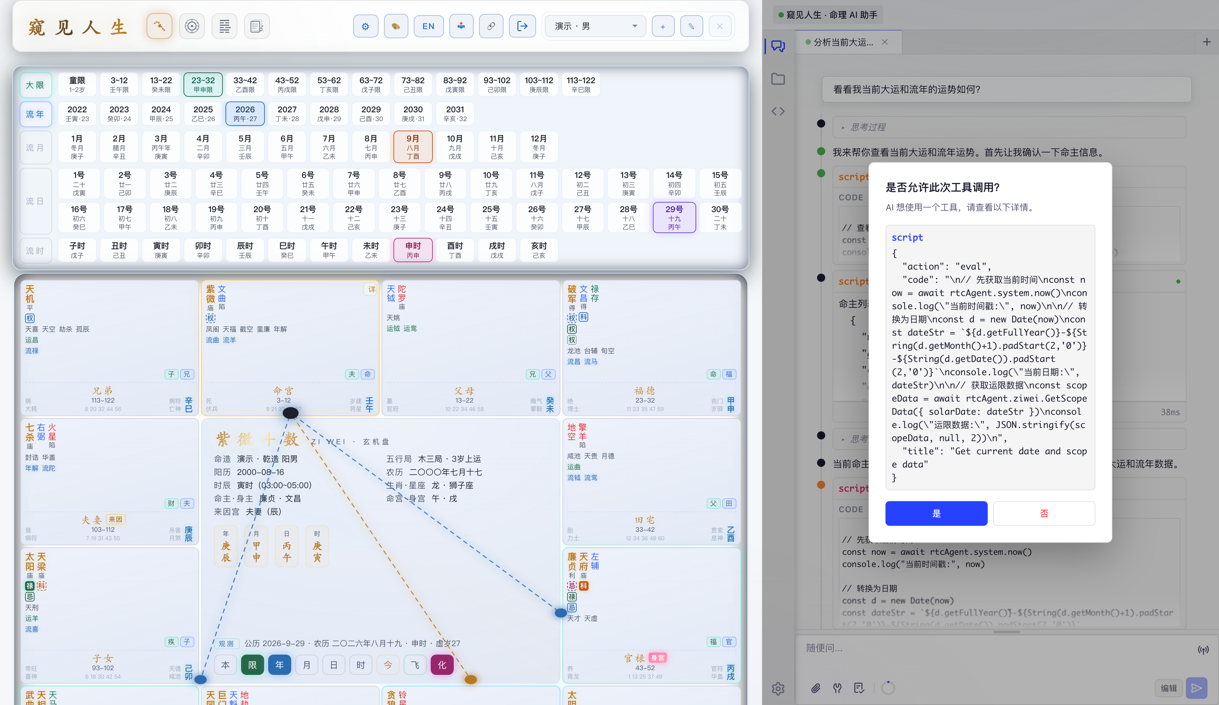Select the star-chart view icon beside the logo
Screen dimensions: 1219x705
tap(159, 26)
